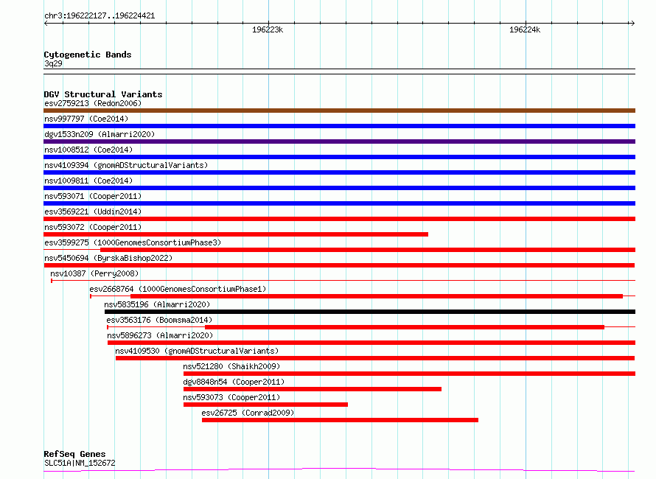Screen dimensions: 656x479
Task: Click the thin red nsv10387 variant line
Action: [343, 280]
